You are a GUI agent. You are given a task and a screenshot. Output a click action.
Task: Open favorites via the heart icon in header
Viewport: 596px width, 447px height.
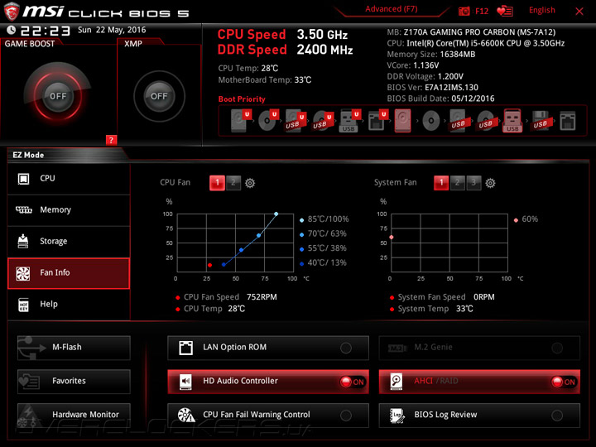pyautogui.click(x=505, y=11)
